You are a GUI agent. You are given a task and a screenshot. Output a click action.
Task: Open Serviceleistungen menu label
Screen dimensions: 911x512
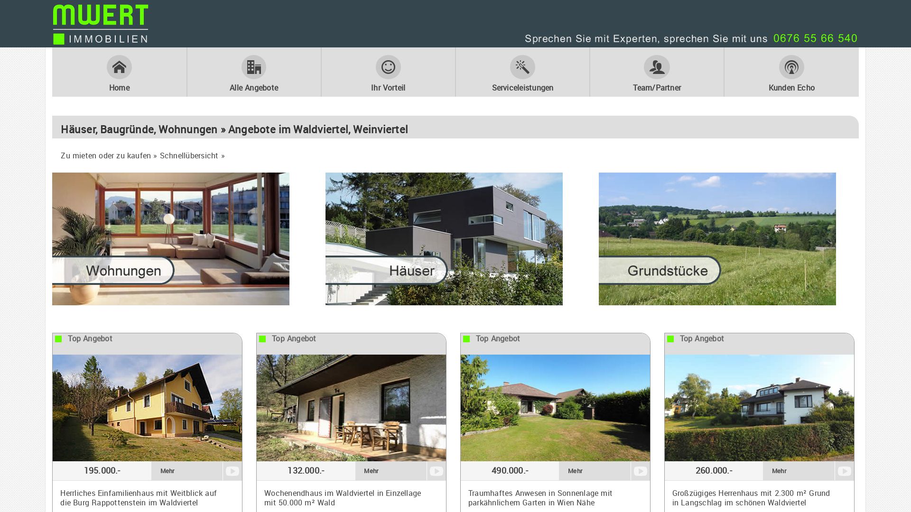[x=522, y=88]
